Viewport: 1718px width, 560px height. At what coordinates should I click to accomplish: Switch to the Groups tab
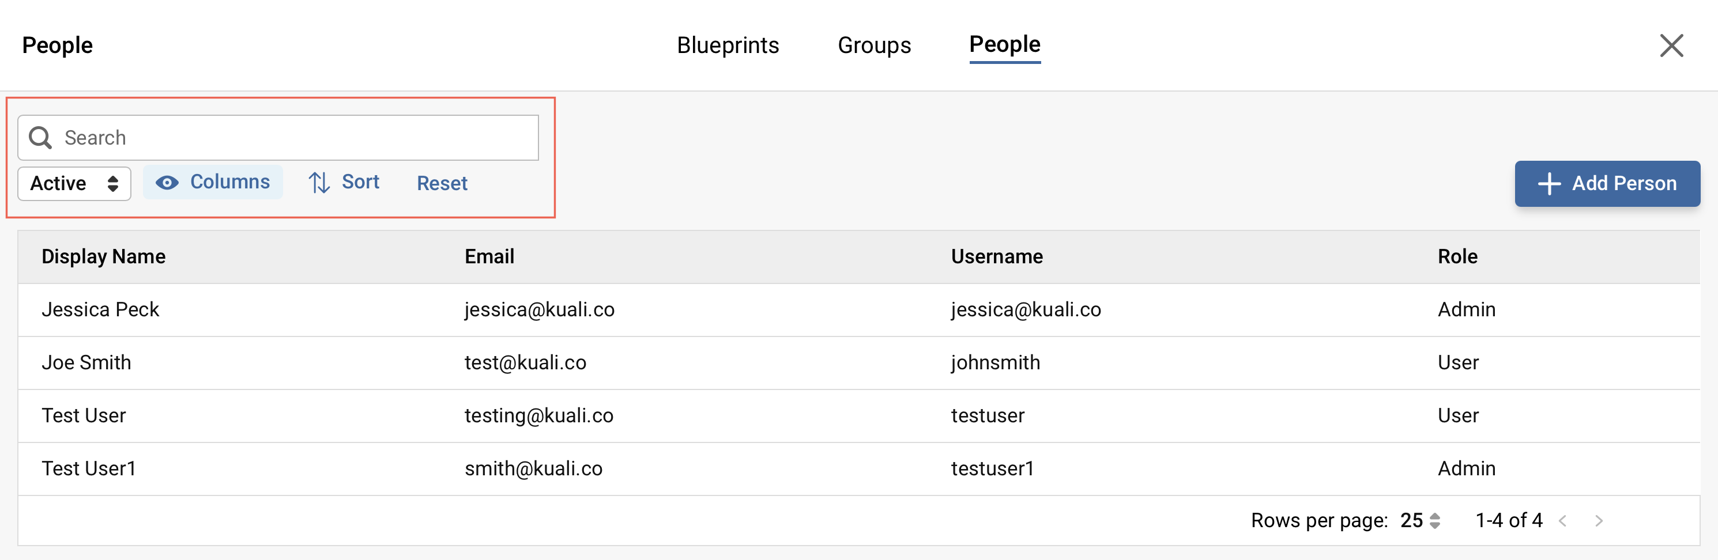coord(873,46)
